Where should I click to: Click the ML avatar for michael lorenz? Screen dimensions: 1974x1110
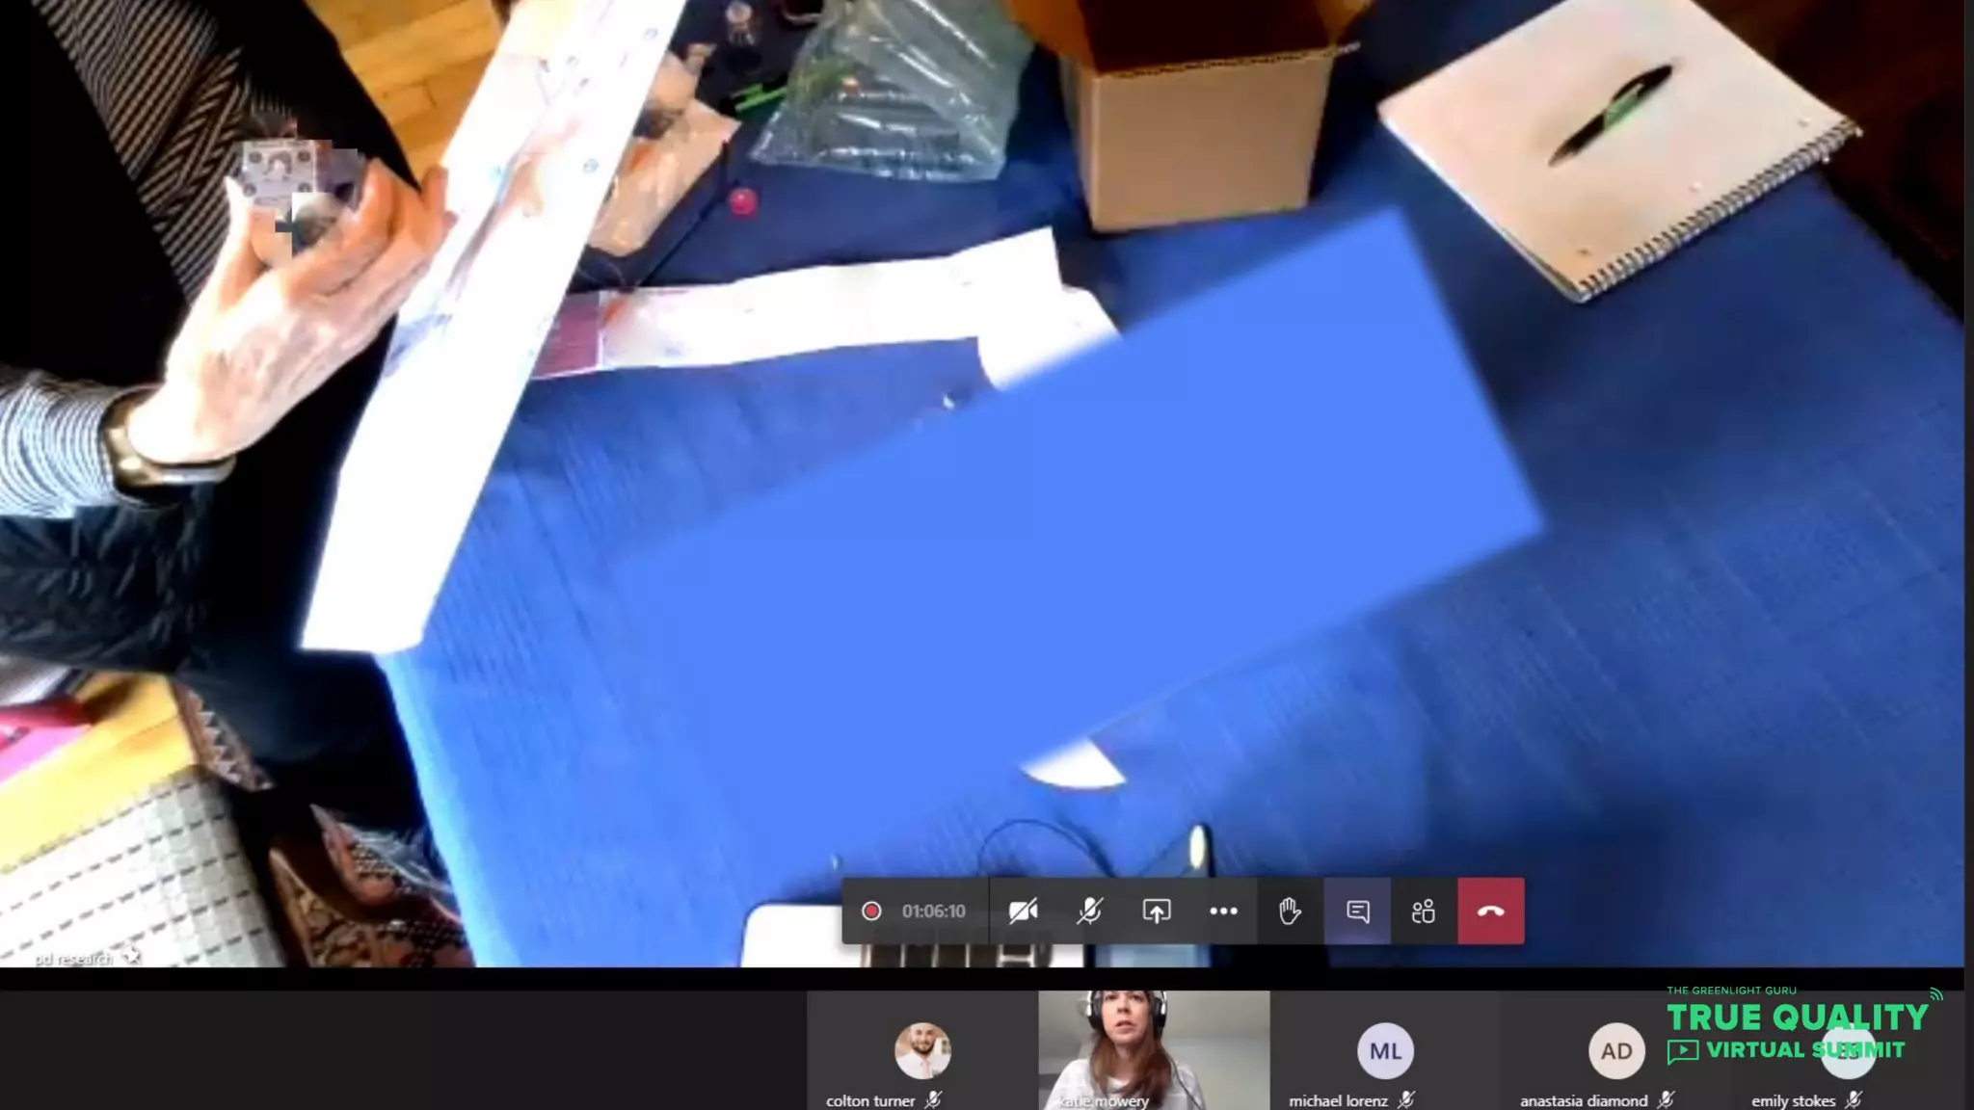1385,1050
